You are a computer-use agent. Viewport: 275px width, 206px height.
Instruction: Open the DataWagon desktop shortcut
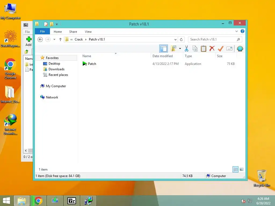pyautogui.click(x=10, y=39)
